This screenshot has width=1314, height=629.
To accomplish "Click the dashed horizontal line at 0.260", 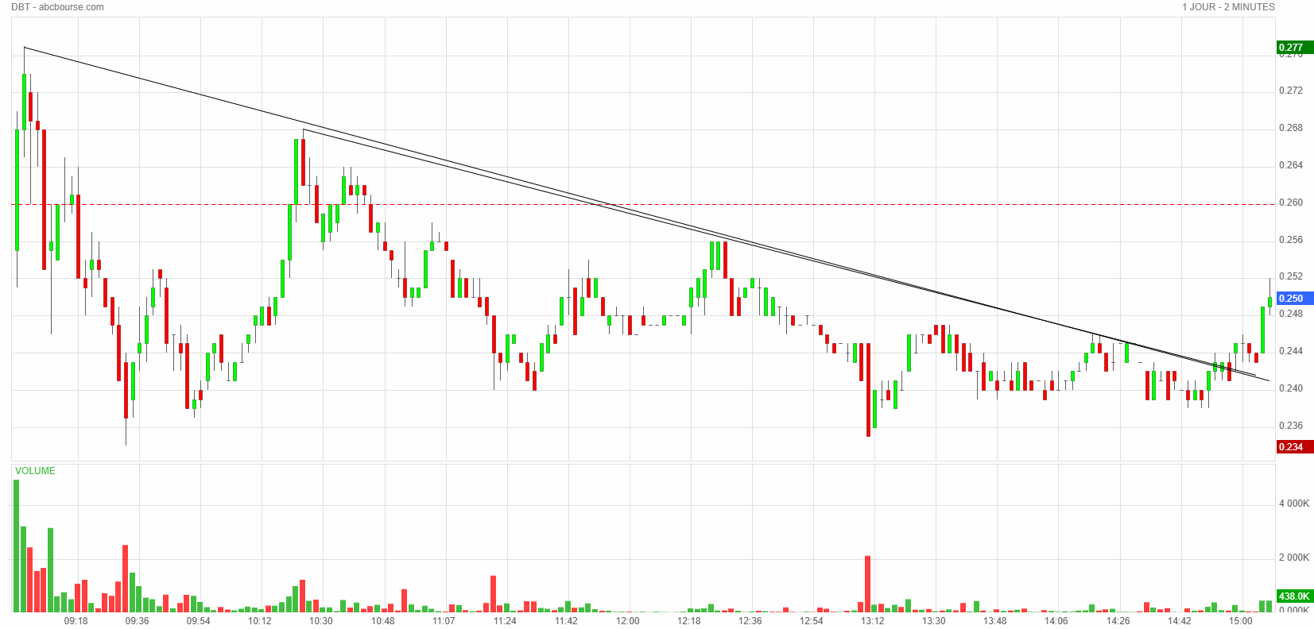I will pyautogui.click(x=643, y=204).
